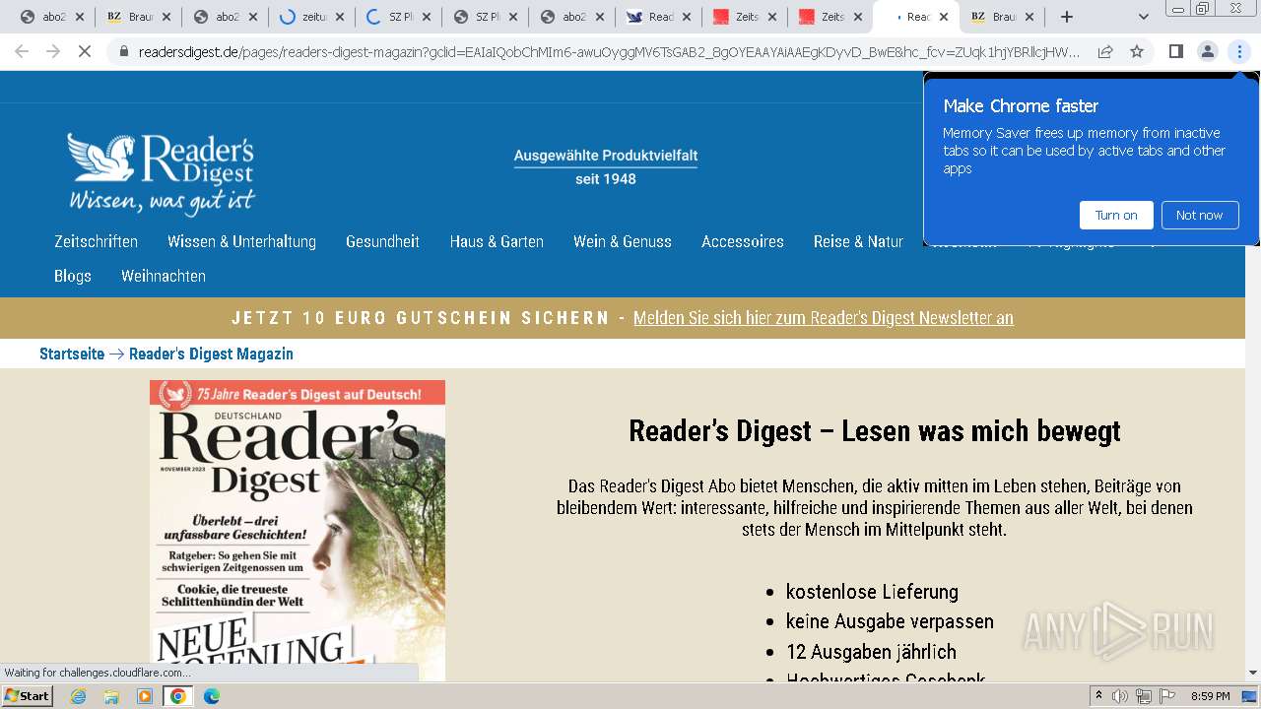This screenshot has width=1261, height=709.
Task: Launch Internet Explorer from the taskbar
Action: coord(78,696)
